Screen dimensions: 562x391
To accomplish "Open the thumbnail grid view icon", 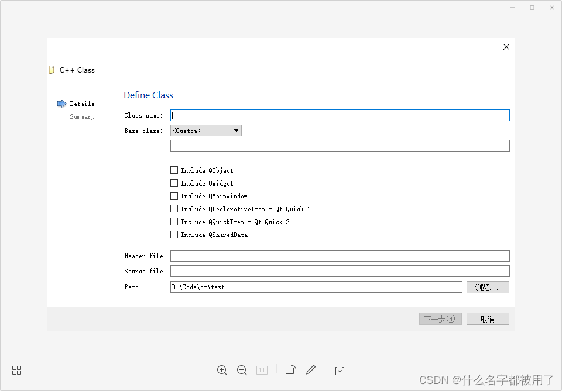I will [17, 370].
